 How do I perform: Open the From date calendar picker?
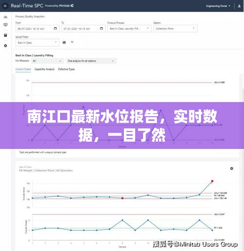click(55, 28)
